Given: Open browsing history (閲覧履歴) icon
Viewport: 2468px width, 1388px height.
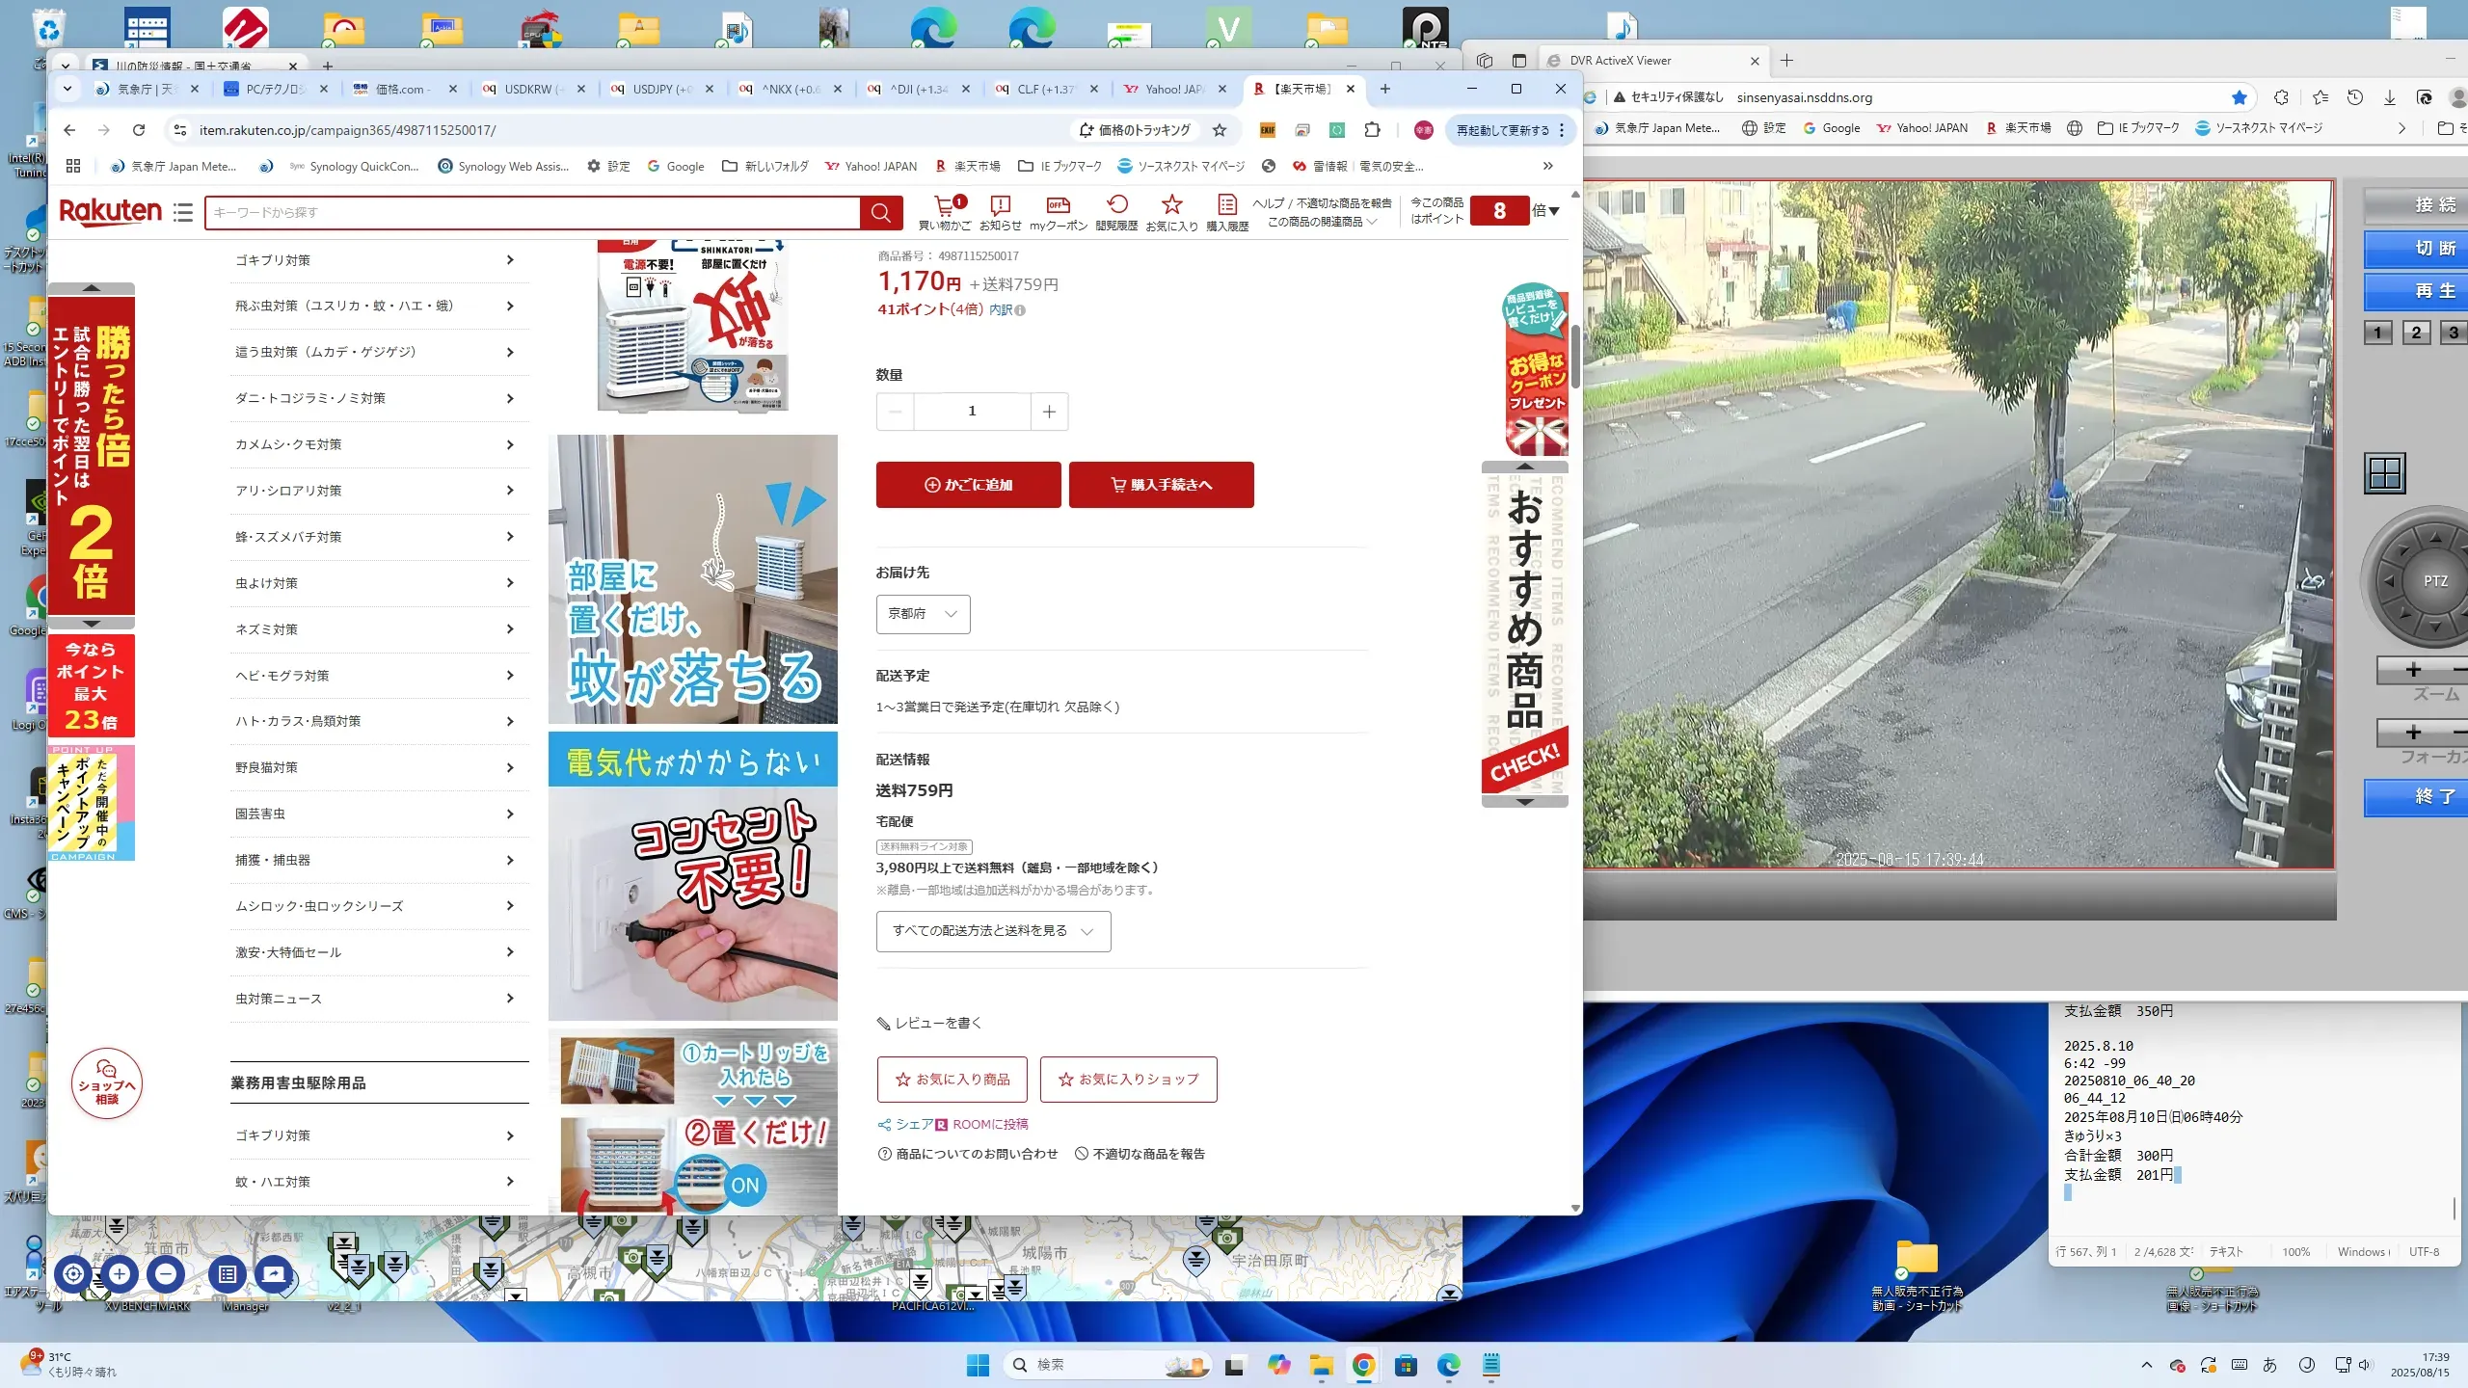Looking at the screenshot, I should tap(1116, 205).
